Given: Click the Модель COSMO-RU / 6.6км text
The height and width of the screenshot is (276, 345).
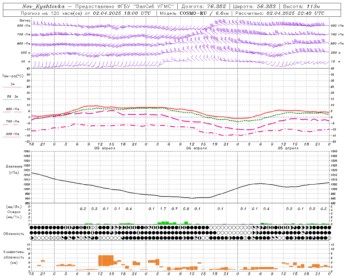Looking at the screenshot, I should click(194, 13).
